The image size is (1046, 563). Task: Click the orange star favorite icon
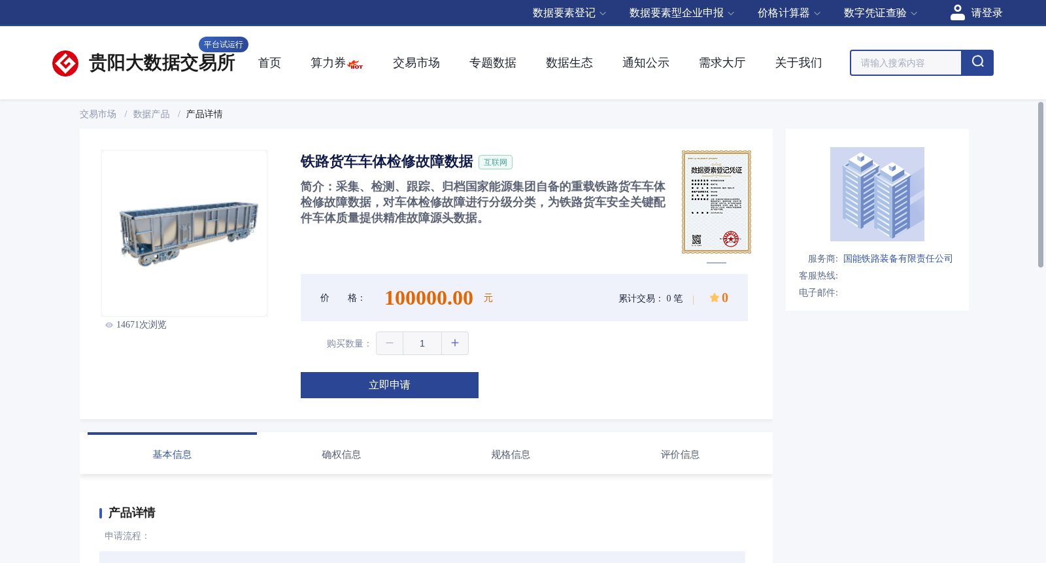coord(714,298)
